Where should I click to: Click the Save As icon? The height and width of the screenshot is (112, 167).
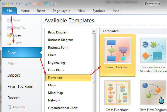(x=10, y=28)
